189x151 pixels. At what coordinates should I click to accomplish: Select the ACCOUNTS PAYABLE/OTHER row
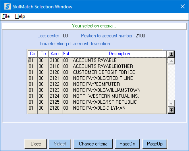(97, 66)
